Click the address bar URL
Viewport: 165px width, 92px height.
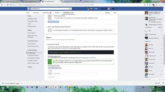click(56, 5)
